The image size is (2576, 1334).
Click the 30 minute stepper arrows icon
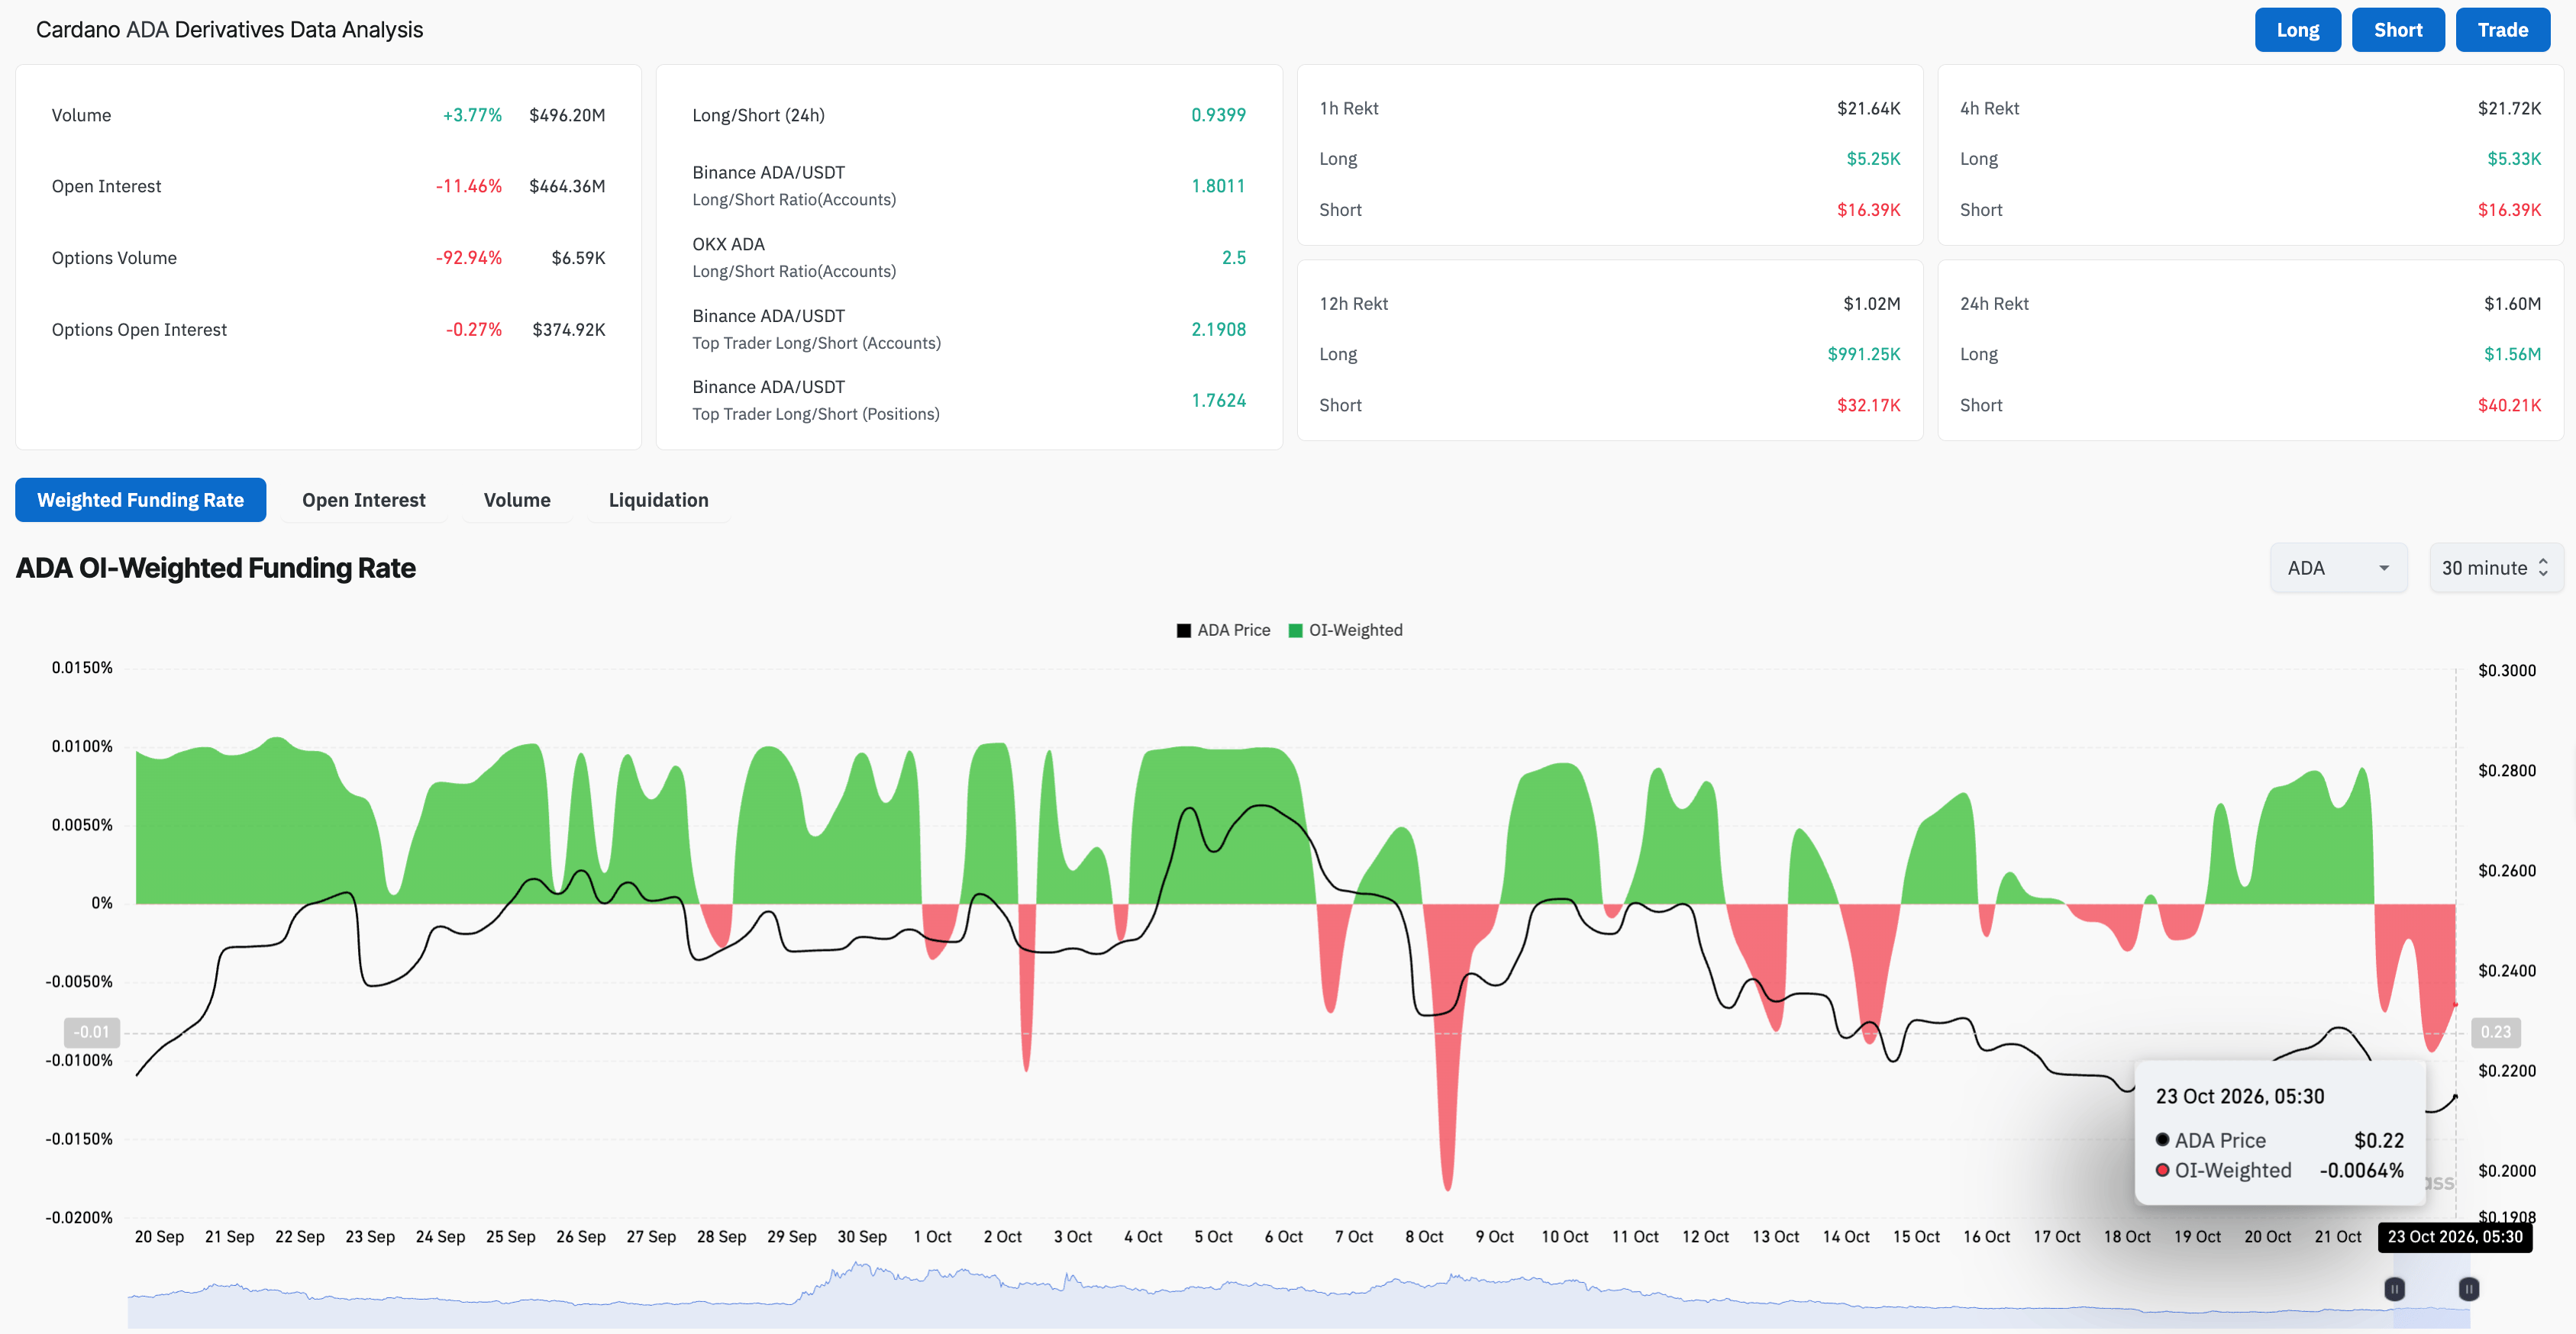[x=2543, y=568]
